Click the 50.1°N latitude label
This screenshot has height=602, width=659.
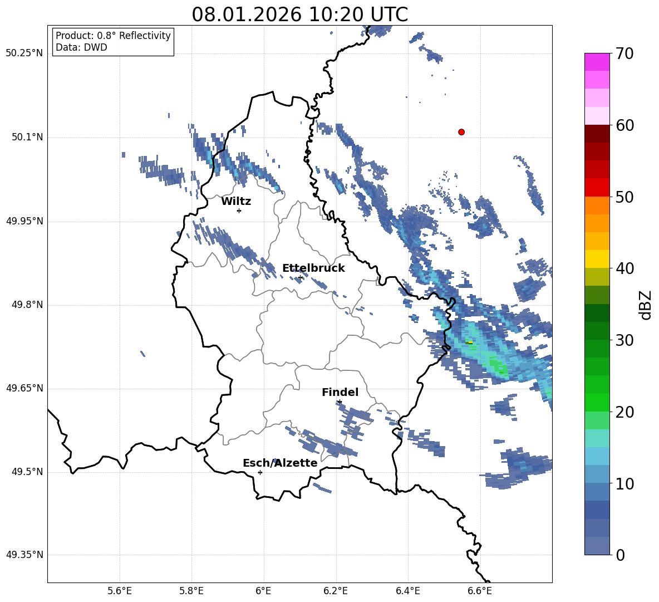point(27,138)
